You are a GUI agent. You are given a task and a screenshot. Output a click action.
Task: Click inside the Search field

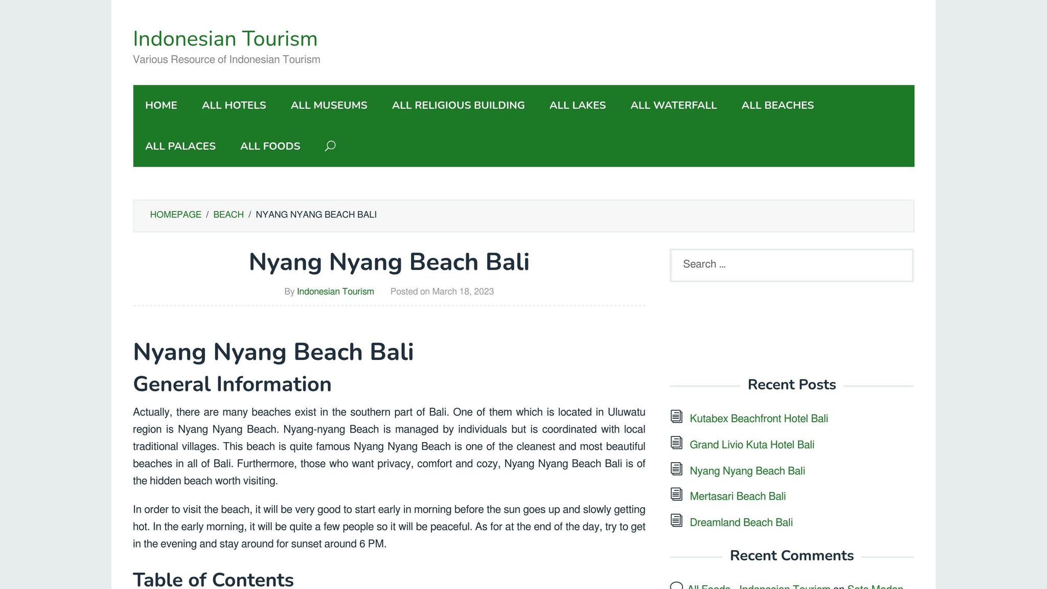791,265
